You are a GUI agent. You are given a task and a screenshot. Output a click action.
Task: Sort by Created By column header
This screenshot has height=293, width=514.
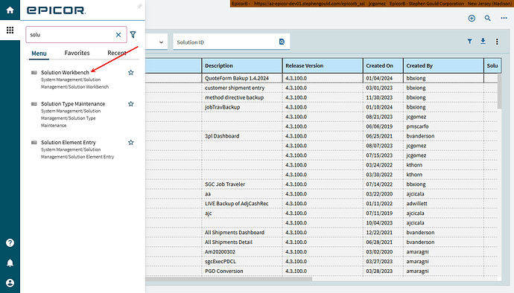coord(443,65)
